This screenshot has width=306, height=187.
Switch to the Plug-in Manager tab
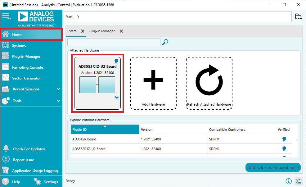tap(102, 31)
